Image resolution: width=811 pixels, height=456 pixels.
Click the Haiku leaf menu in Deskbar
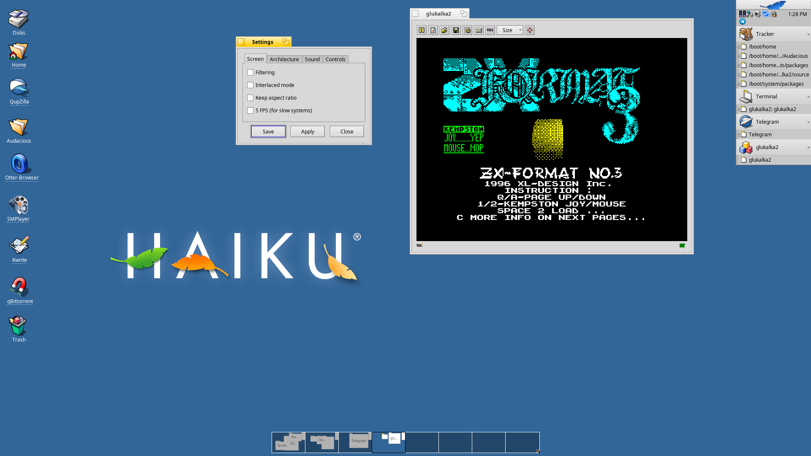pyautogui.click(x=773, y=5)
